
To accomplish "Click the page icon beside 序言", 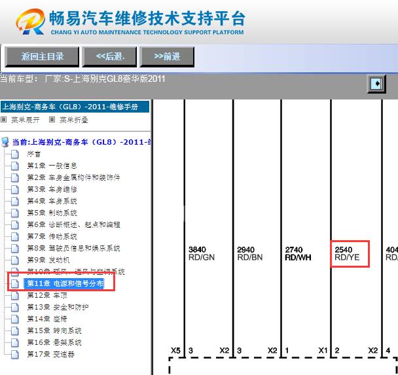I will [15, 154].
